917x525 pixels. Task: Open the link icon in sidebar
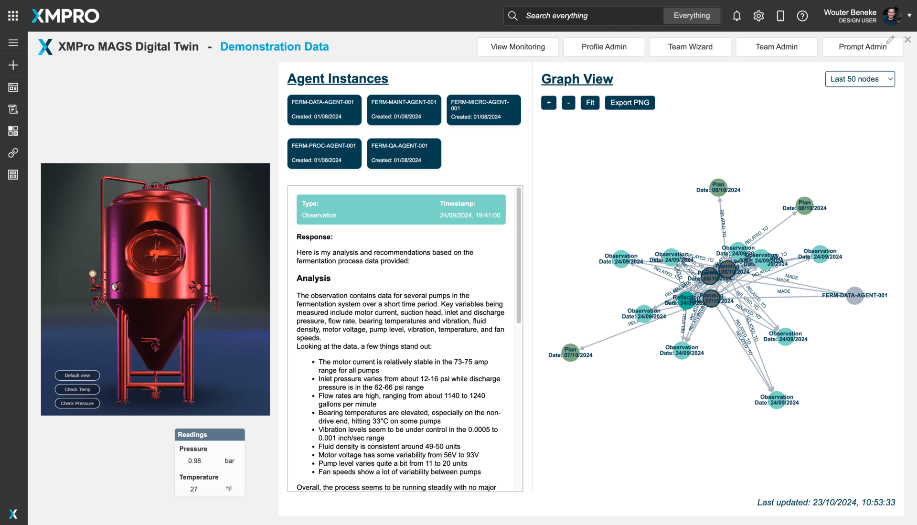[13, 153]
